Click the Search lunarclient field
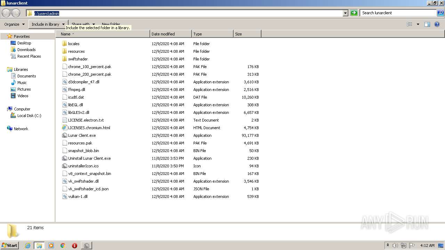 pyautogui.click(x=398, y=13)
